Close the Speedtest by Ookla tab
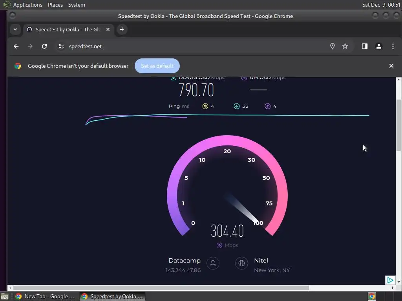Viewport: 402px width, 301px height. tap(108, 29)
